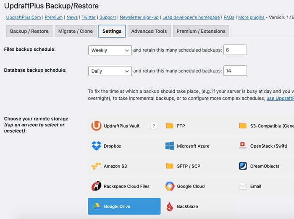Choose the Google Cloud icon
The width and height of the screenshot is (294, 219).
(170, 186)
